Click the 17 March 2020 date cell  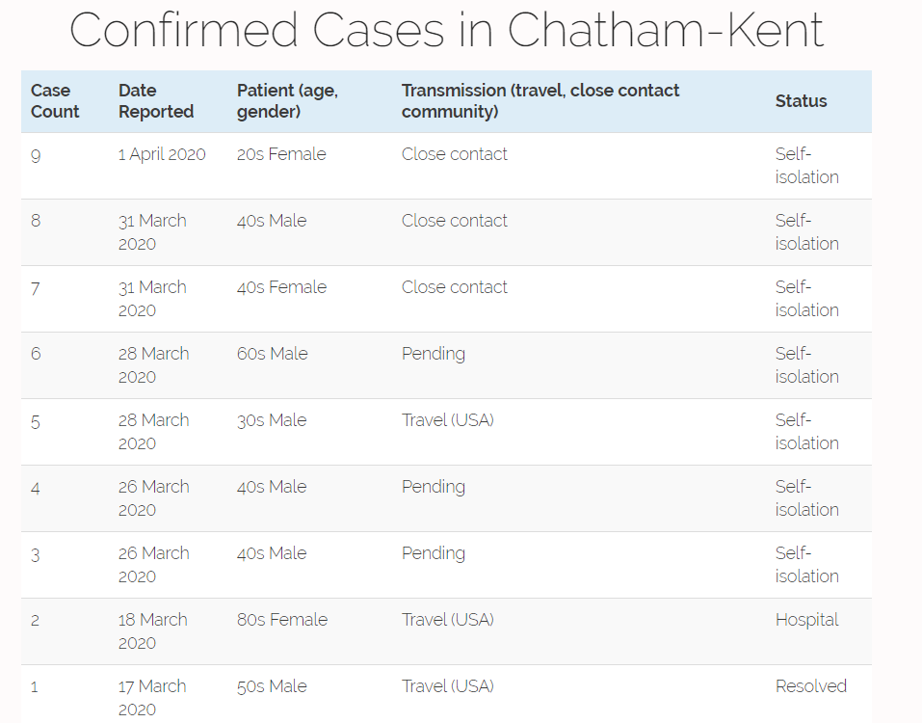click(152, 698)
